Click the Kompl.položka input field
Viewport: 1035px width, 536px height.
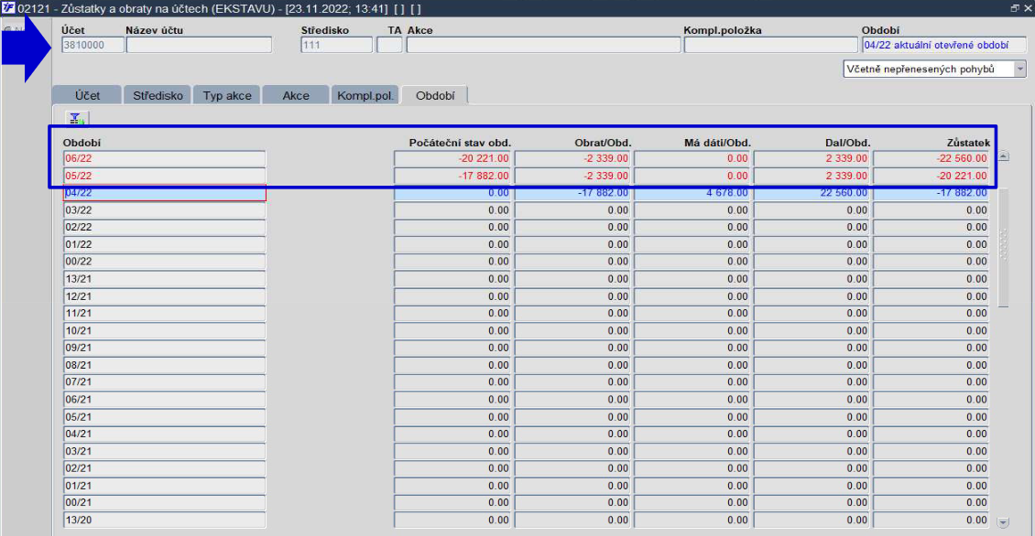coord(771,45)
